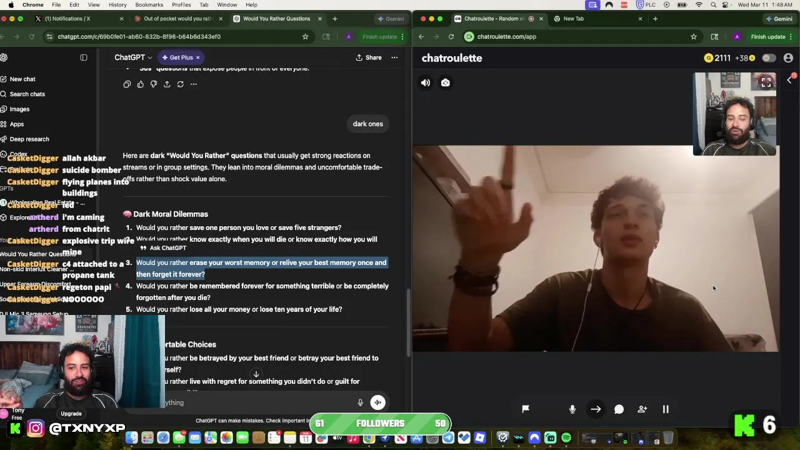Share the response with upload icon
The image size is (800, 450).
tap(167, 84)
